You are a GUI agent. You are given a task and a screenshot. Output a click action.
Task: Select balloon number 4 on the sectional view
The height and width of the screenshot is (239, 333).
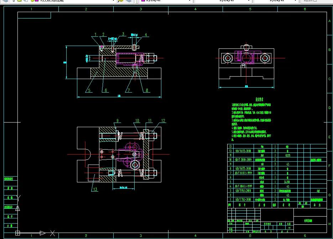pos(146,35)
